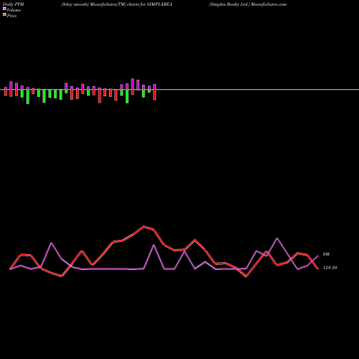The width and height of the screenshot is (359, 359).
Task: Click the Volume legend color swatch
Action: click(x=4, y=9)
